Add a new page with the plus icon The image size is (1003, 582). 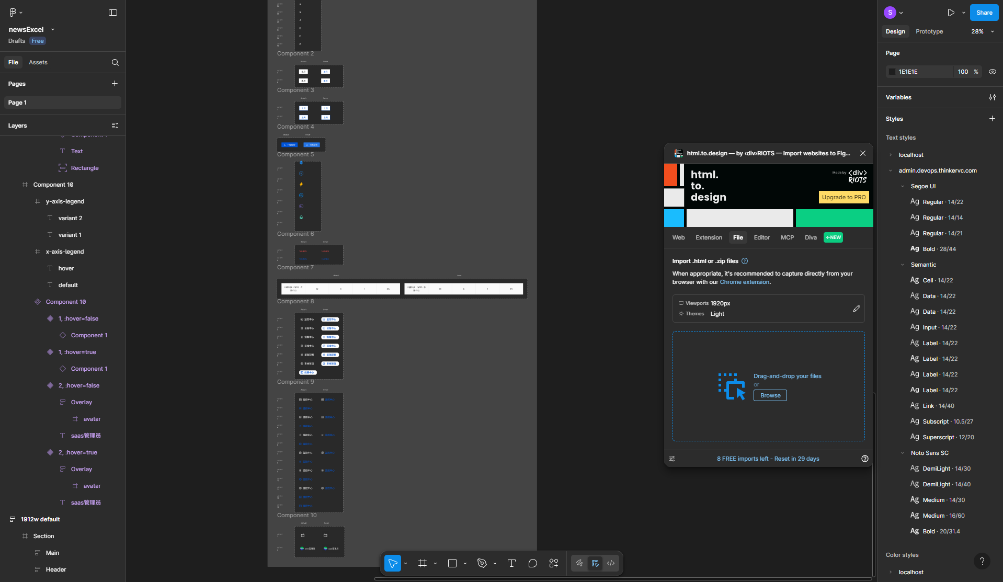coord(115,83)
